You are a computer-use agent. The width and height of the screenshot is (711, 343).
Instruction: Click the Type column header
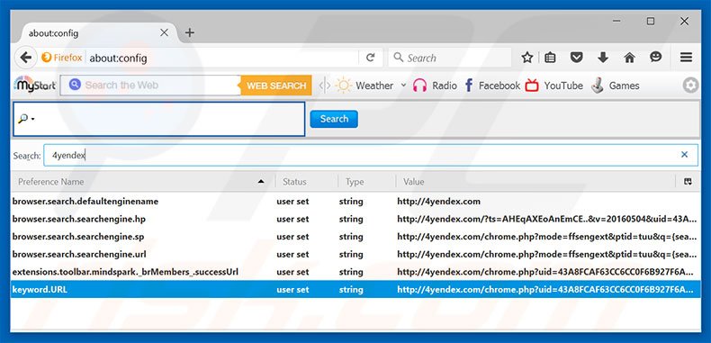click(367, 182)
